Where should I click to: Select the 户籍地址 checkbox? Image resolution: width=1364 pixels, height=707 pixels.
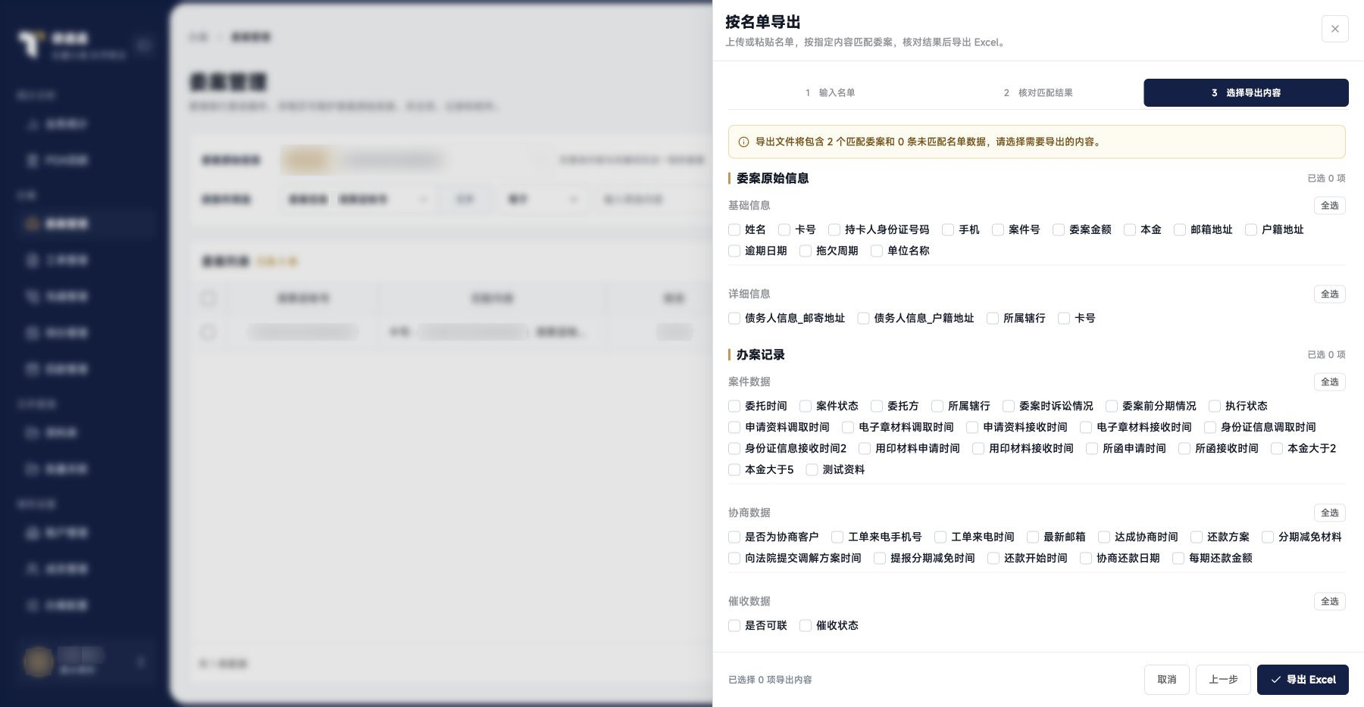(x=1251, y=229)
